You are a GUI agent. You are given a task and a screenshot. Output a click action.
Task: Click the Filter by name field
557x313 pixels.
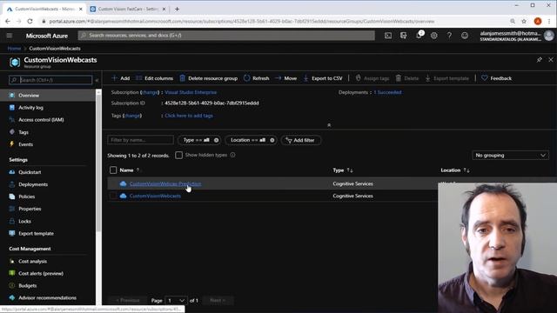(x=140, y=140)
